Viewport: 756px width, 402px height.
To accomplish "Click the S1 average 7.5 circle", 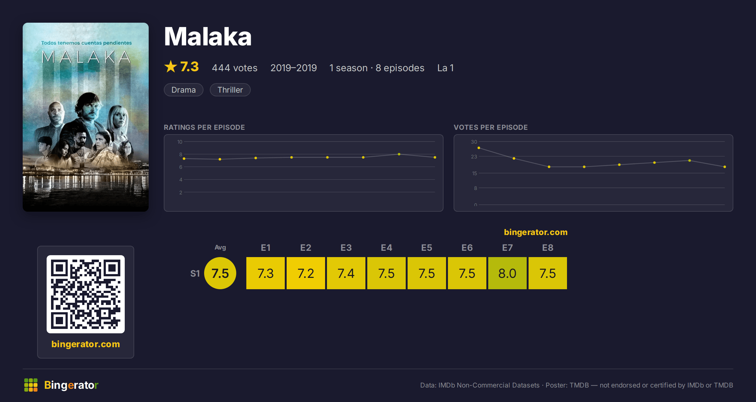I will pyautogui.click(x=220, y=273).
